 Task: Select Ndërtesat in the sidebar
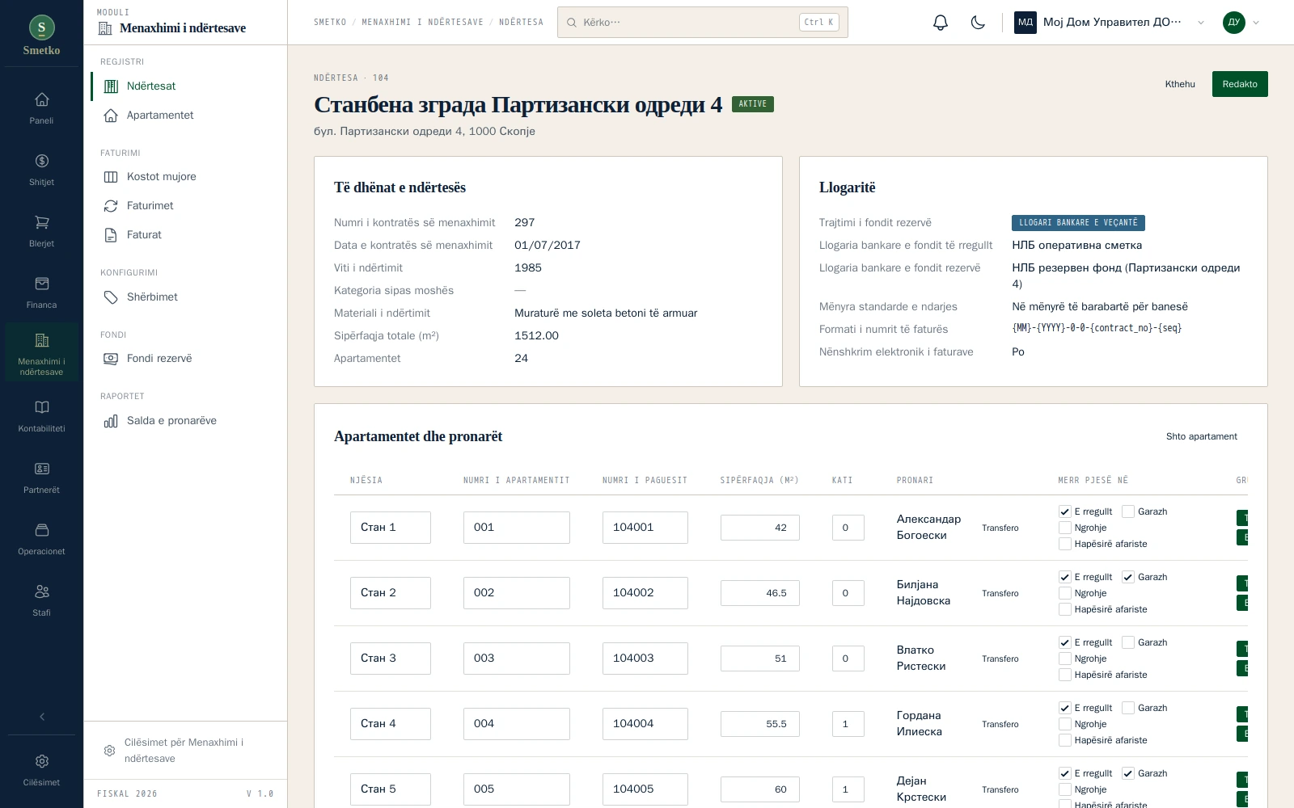tap(185, 86)
